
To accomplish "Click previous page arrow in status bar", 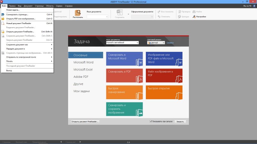I will (61, 142).
